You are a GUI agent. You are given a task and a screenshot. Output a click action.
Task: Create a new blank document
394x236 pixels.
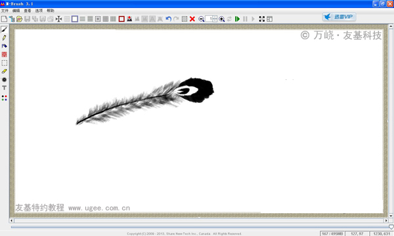(x=4, y=19)
